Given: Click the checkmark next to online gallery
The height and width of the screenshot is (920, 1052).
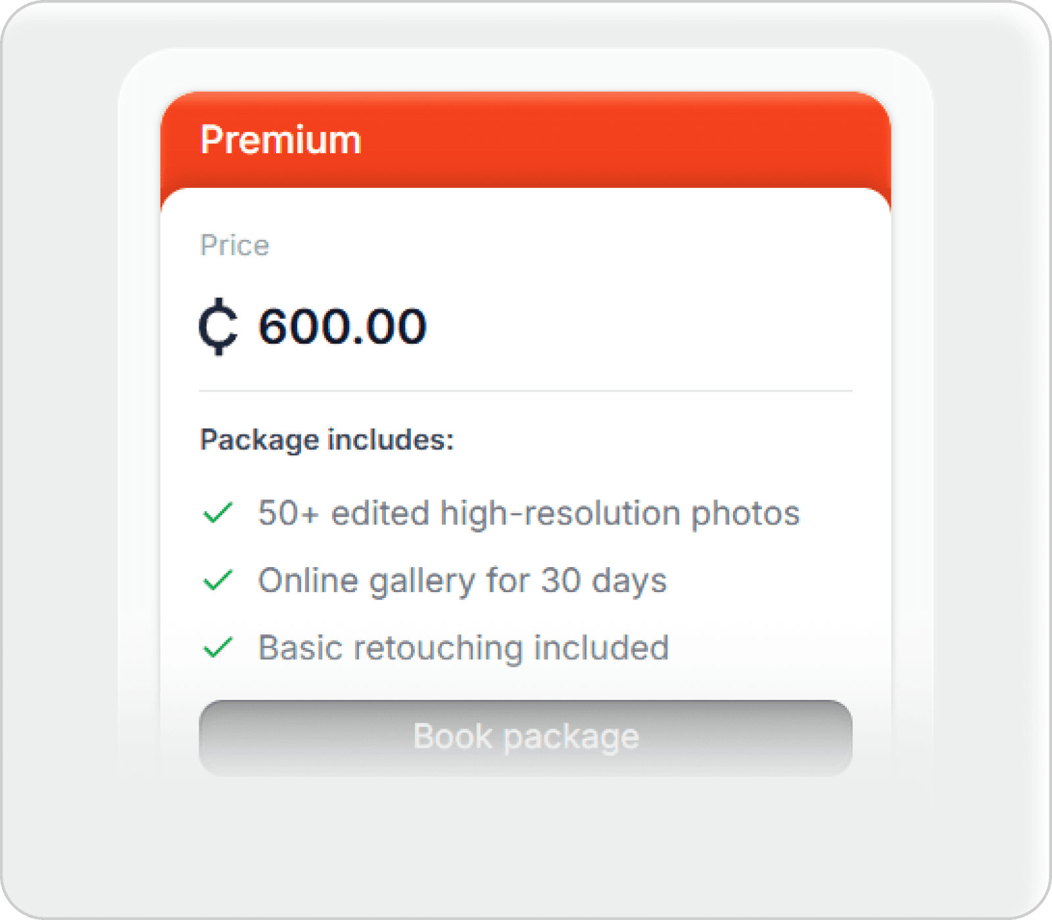Looking at the screenshot, I should [x=219, y=581].
